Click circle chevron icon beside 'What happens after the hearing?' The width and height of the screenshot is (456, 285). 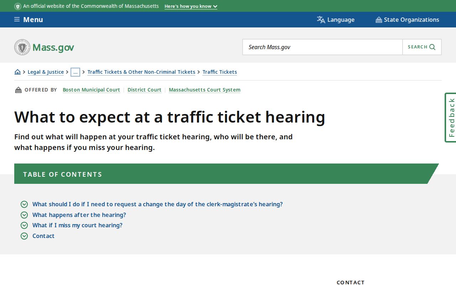coord(24,215)
